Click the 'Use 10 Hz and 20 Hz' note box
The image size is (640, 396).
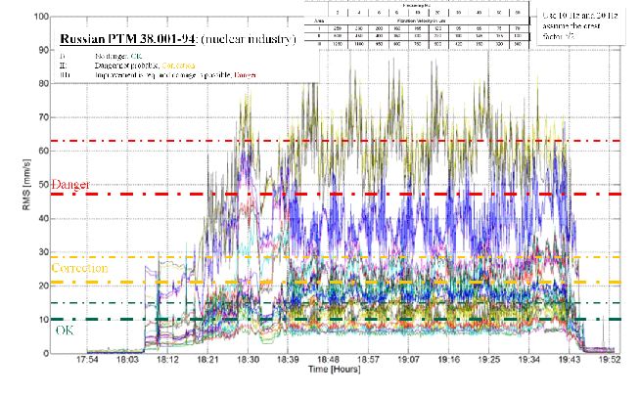tap(576, 20)
